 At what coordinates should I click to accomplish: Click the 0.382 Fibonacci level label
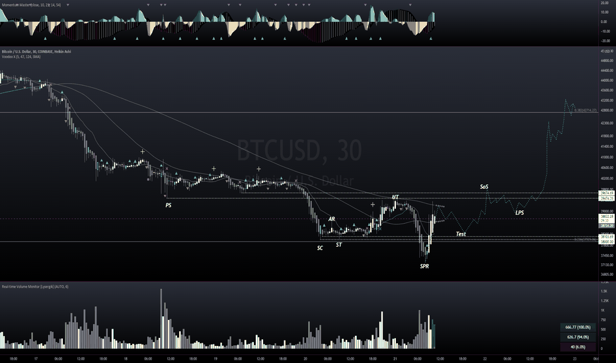pyautogui.click(x=586, y=110)
